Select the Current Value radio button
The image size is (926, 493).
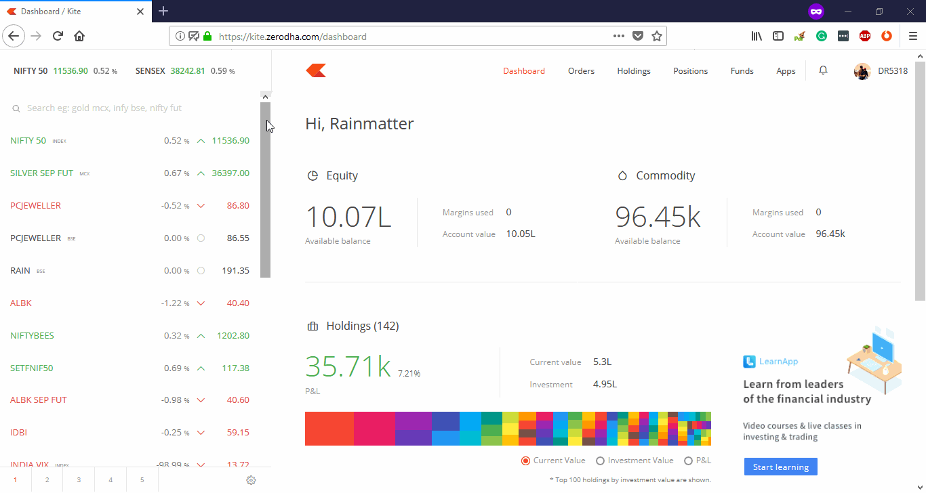(x=525, y=460)
